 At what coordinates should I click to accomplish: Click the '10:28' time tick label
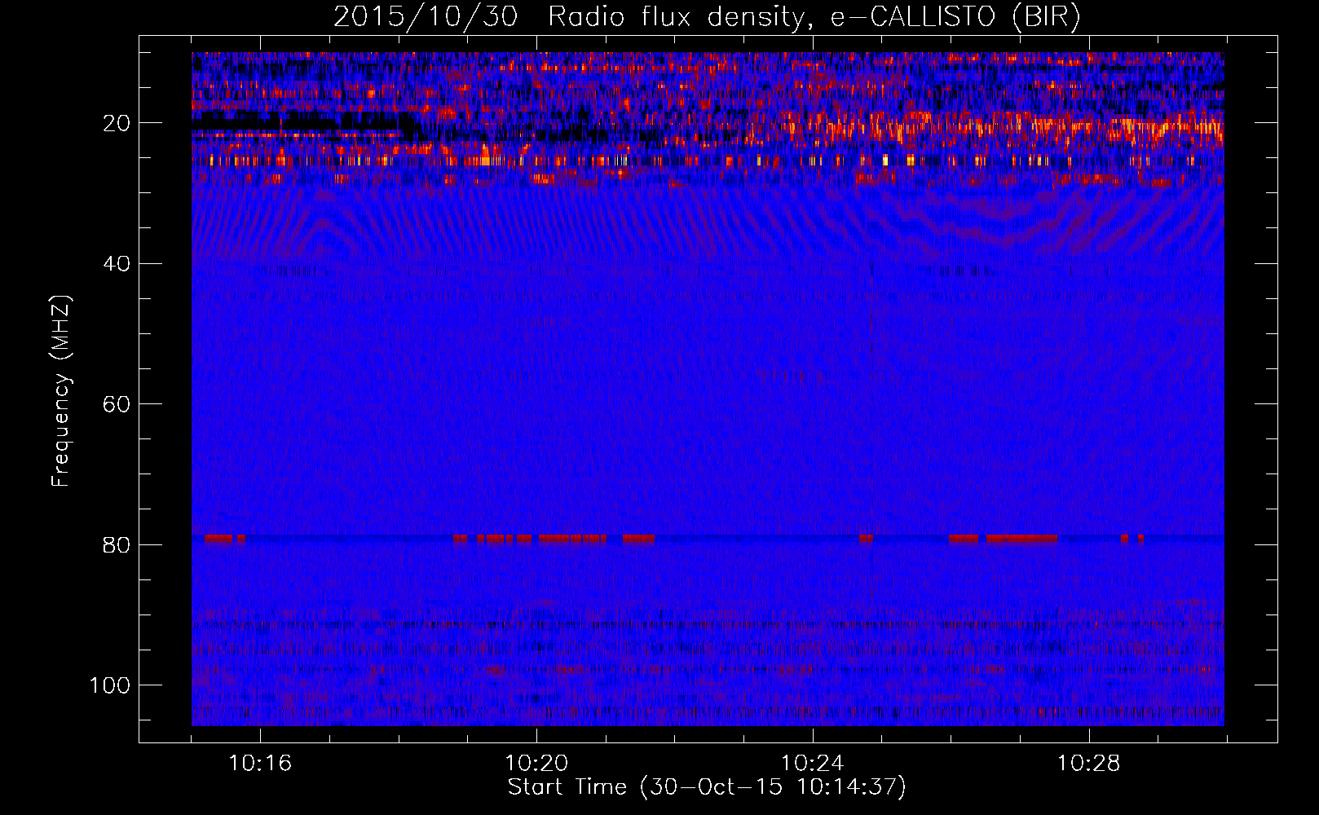point(1088,764)
